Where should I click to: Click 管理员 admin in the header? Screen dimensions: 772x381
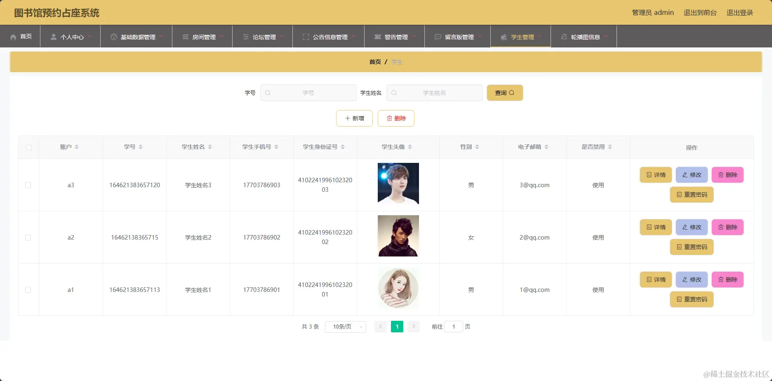[x=653, y=13]
